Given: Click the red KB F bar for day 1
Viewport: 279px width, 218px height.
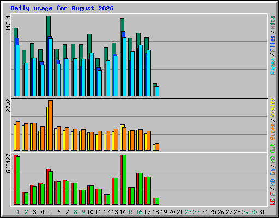Looking at the screenshot, I should pos(15,180).
